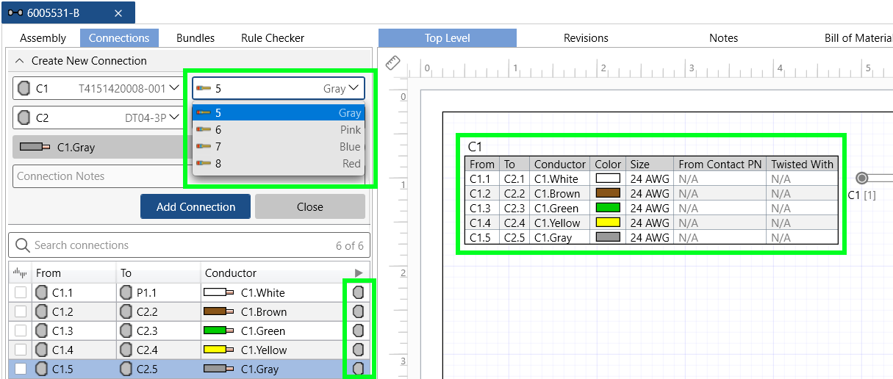Switch to the Connections tab

(x=119, y=38)
